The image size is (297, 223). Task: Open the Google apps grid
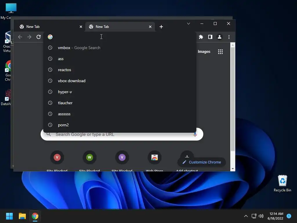220,52
